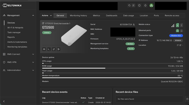This screenshot has width=189, height=105.
Task: Click the RMS VPN shield icon
Action: [x=4, y=62]
